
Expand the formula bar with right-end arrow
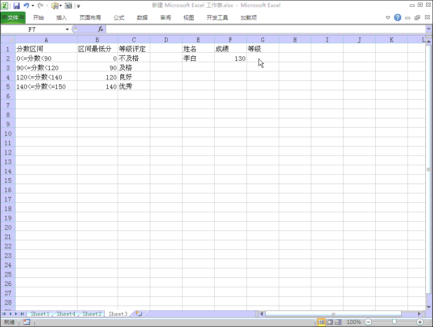429,29
